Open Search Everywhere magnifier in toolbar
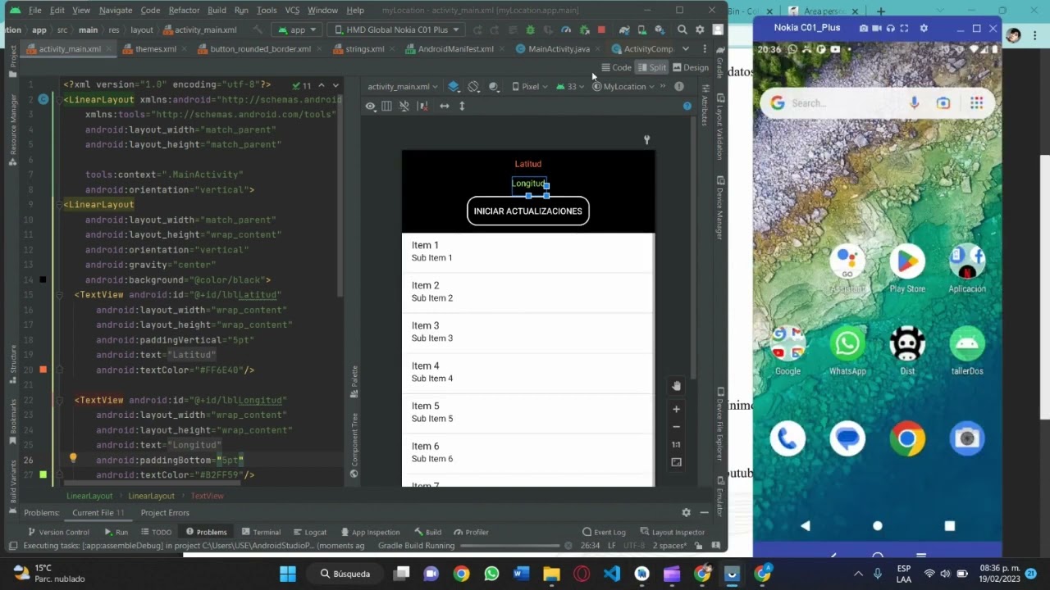The width and height of the screenshot is (1050, 590). point(682,29)
